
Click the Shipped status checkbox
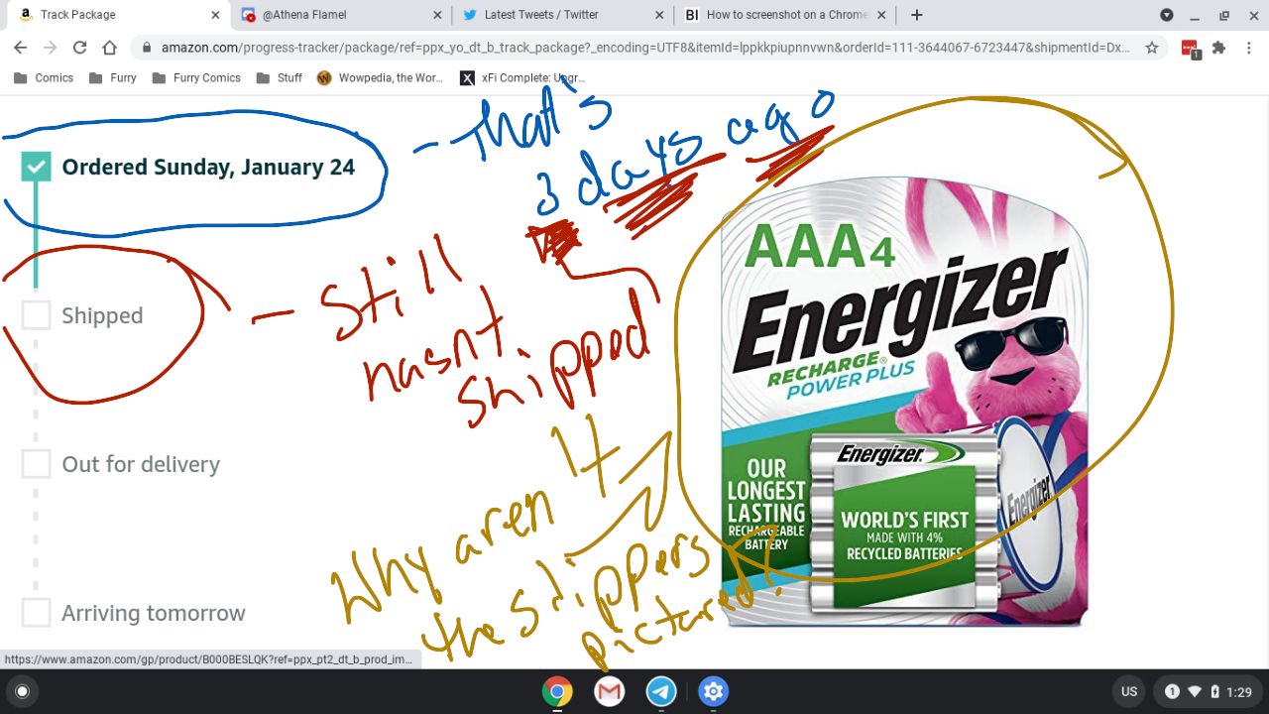[36, 315]
